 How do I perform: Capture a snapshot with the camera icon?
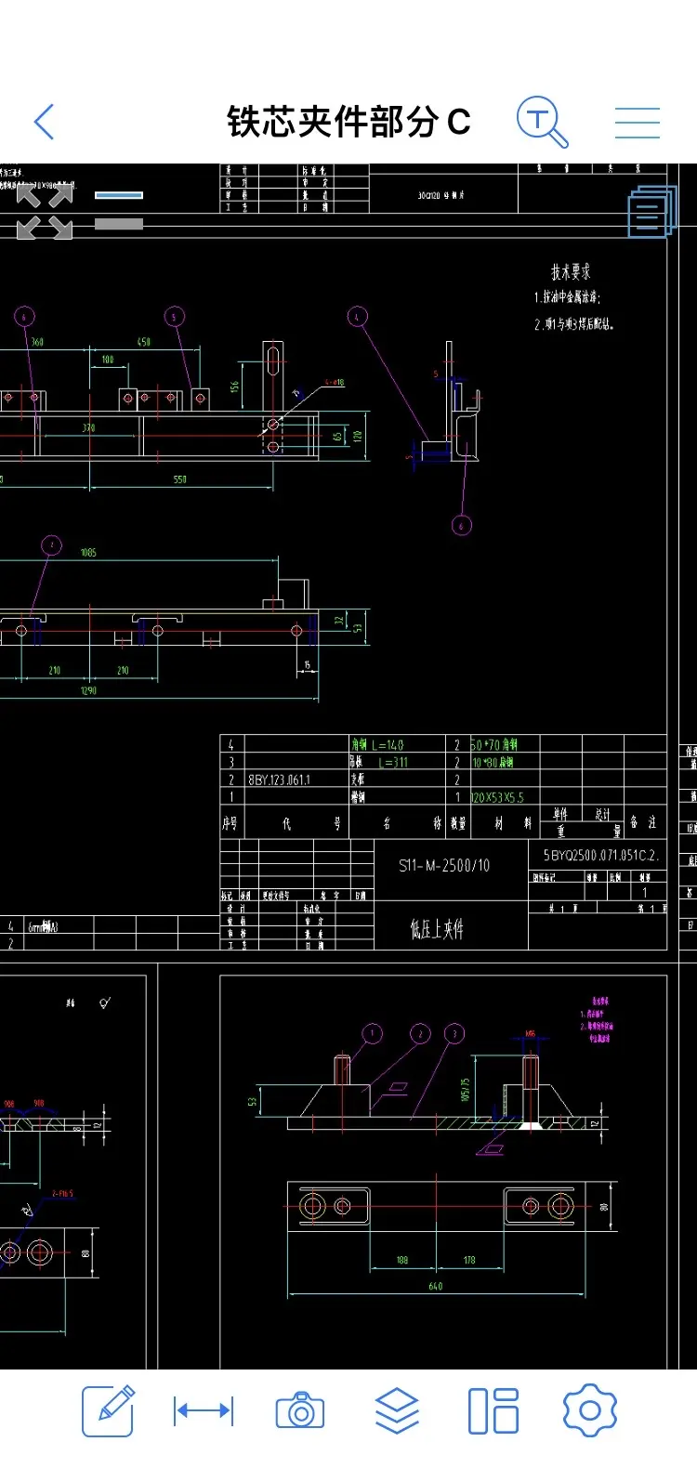300,1411
